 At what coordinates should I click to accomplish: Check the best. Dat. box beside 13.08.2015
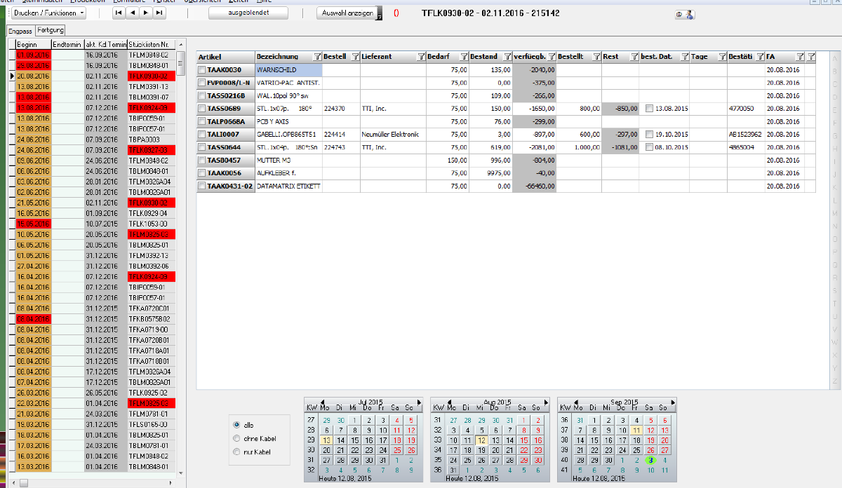[649, 109]
